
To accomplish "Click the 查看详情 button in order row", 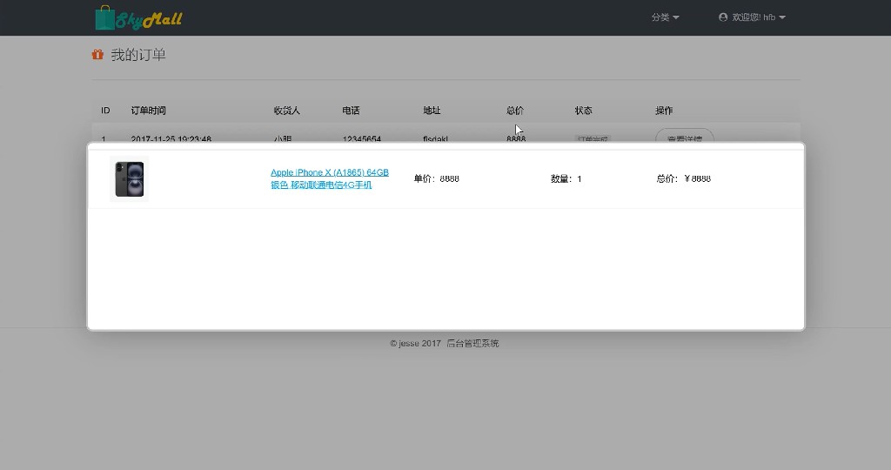I will (684, 138).
